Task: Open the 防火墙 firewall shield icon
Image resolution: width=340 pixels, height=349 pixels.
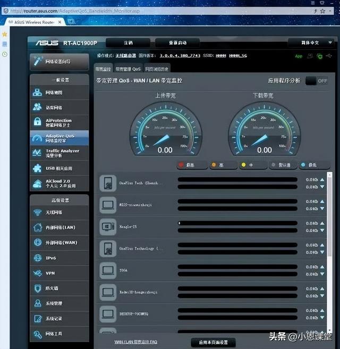Action: pos(38,288)
